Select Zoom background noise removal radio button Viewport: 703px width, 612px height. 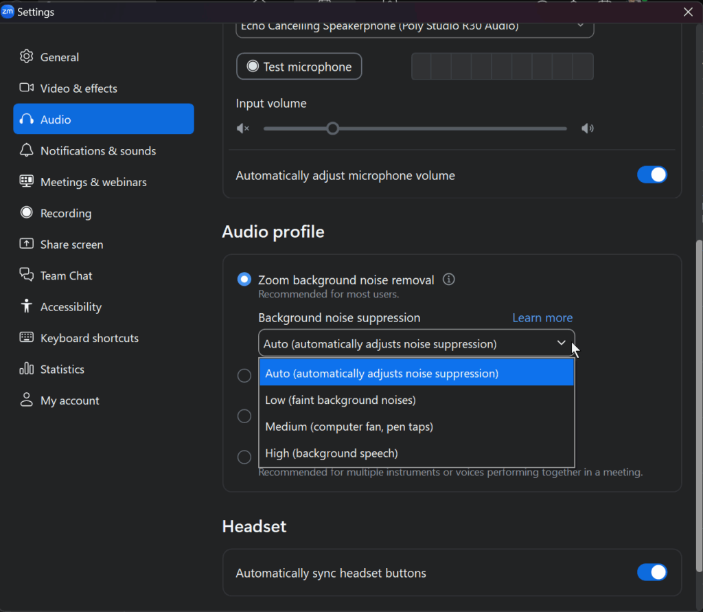(x=244, y=280)
